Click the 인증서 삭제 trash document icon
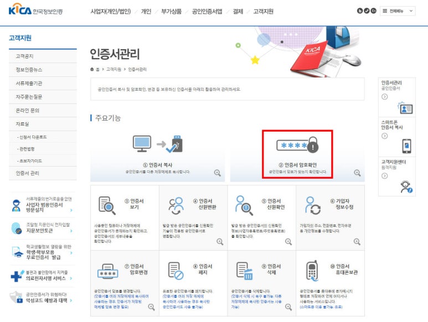 (x=244, y=271)
